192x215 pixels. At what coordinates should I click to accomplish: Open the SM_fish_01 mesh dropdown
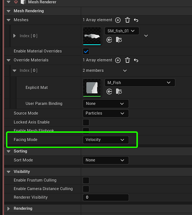(122, 31)
